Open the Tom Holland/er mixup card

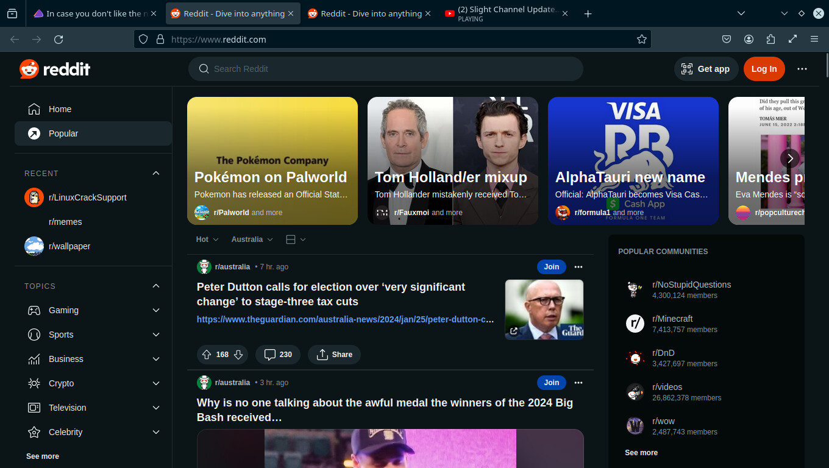(x=453, y=161)
